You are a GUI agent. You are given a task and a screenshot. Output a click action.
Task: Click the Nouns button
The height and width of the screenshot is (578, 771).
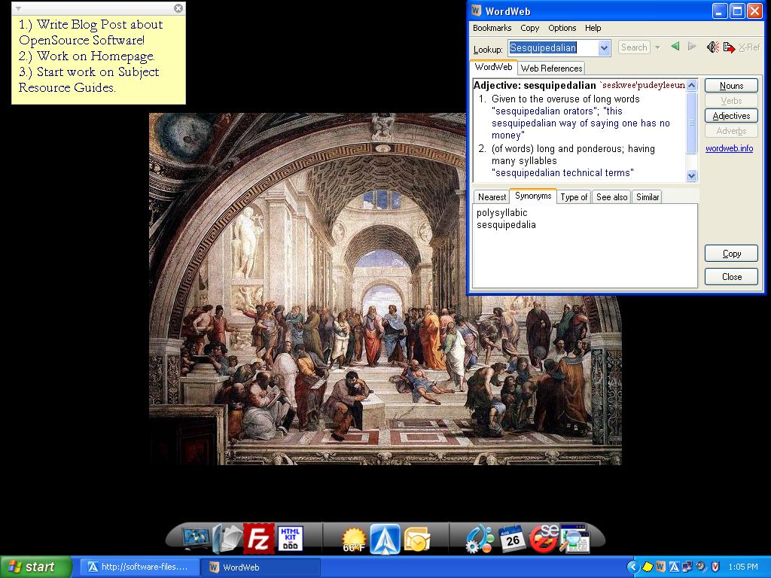click(x=731, y=86)
